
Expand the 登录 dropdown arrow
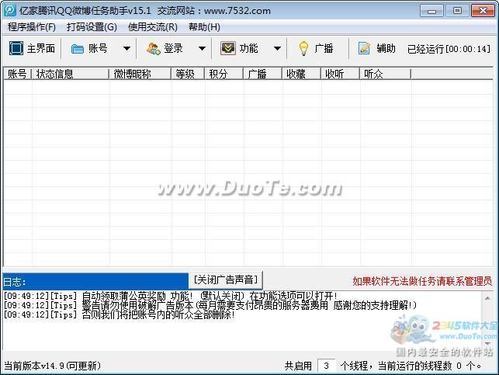(202, 49)
